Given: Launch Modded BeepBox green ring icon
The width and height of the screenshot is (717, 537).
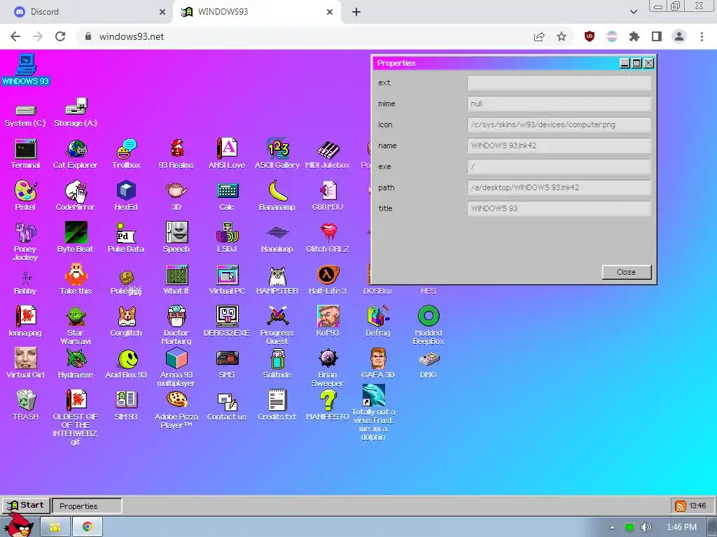Looking at the screenshot, I should point(429,325).
